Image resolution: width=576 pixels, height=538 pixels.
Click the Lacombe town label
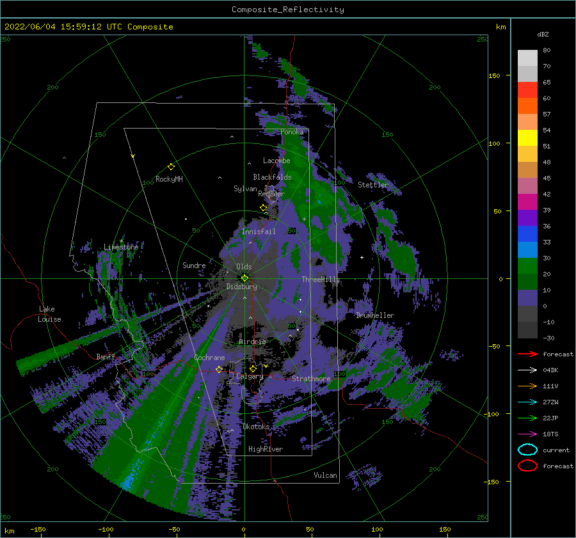276,161
